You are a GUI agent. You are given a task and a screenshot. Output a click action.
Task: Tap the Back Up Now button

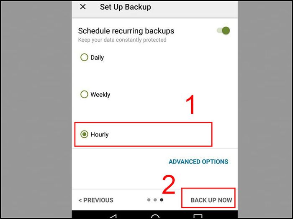[211, 200]
